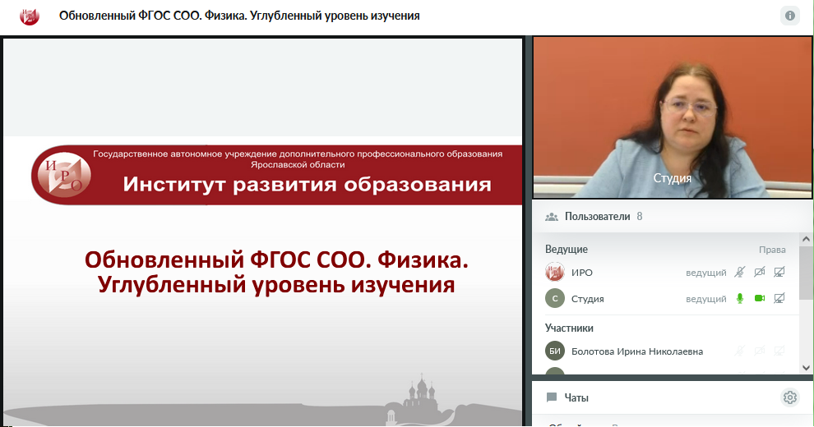Click the Участники section heading

point(569,328)
